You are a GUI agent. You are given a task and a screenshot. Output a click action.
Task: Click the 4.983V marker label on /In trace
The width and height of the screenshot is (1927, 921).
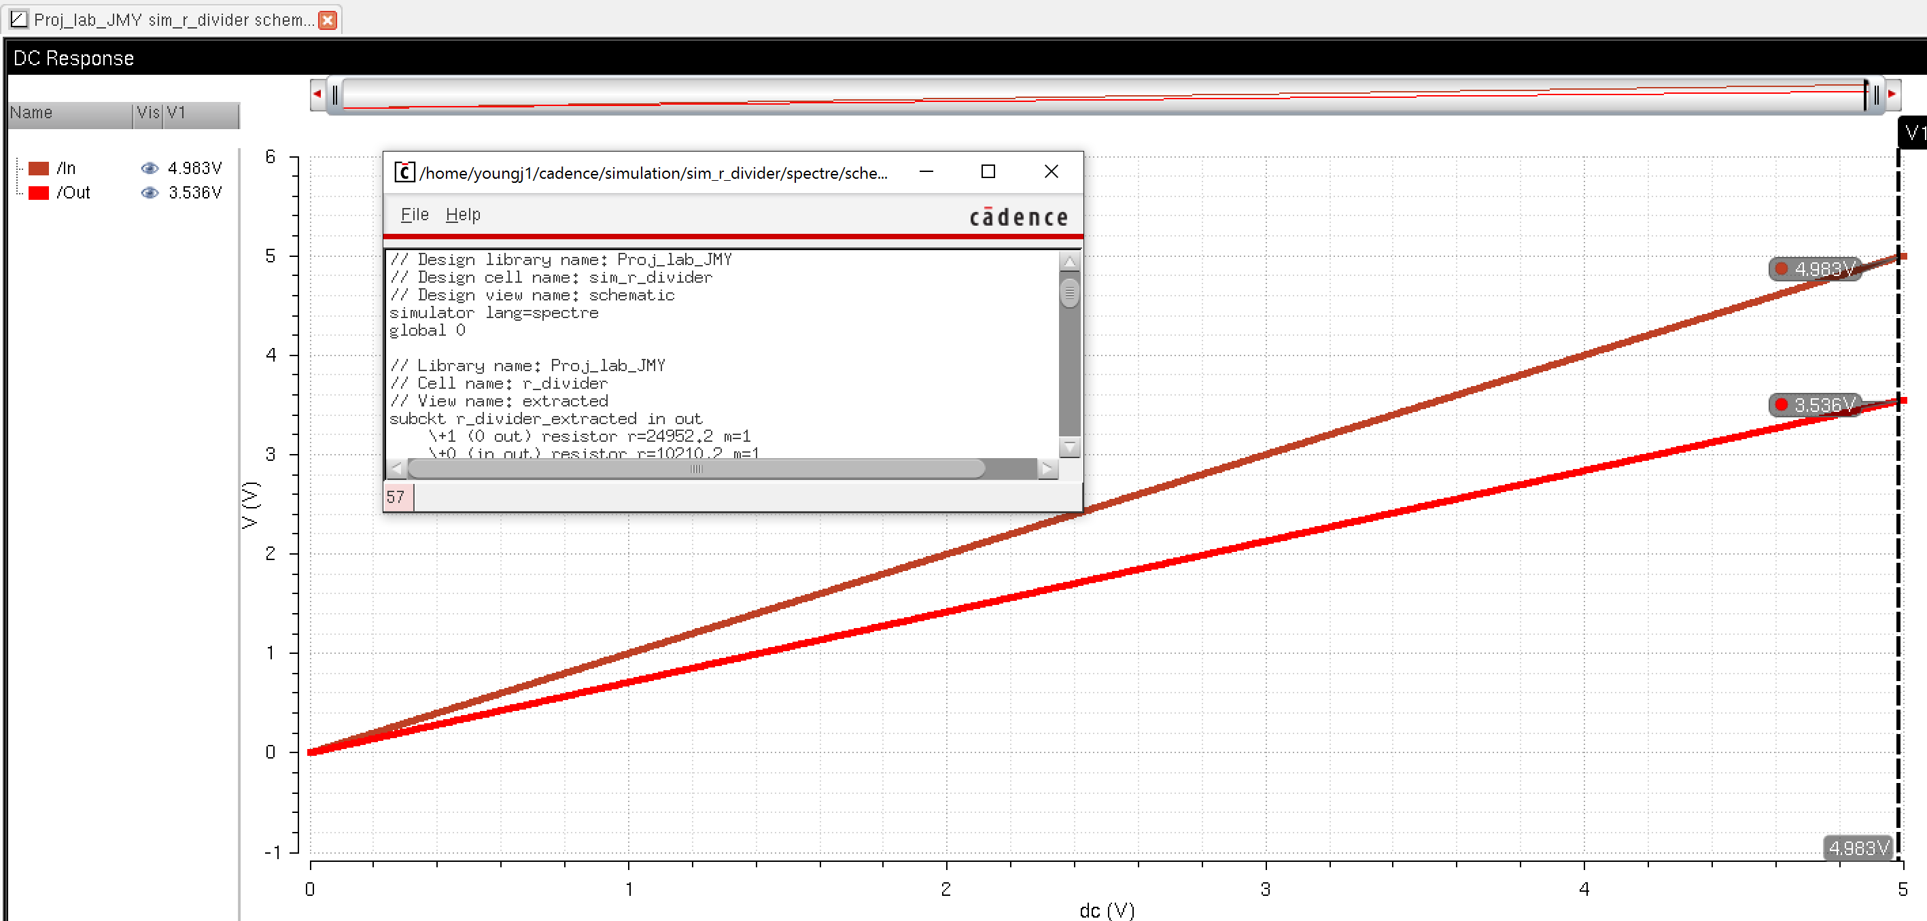point(1816,269)
